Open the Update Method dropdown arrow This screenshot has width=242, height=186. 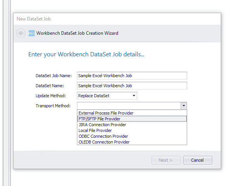coord(134,96)
